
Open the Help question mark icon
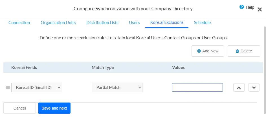[241, 7]
